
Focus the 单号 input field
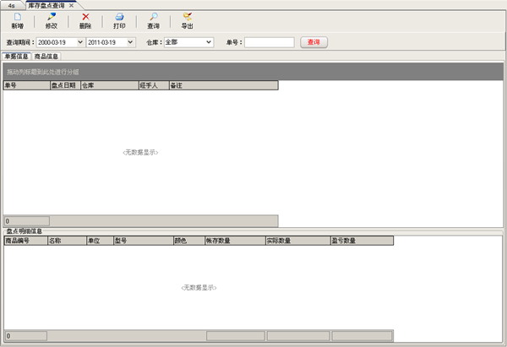point(269,42)
